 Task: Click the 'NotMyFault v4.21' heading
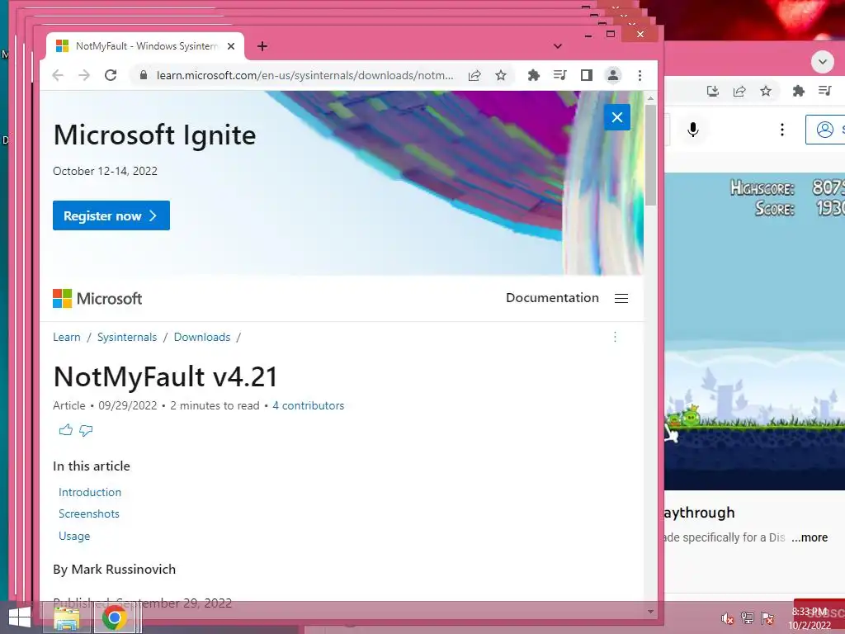165,376
